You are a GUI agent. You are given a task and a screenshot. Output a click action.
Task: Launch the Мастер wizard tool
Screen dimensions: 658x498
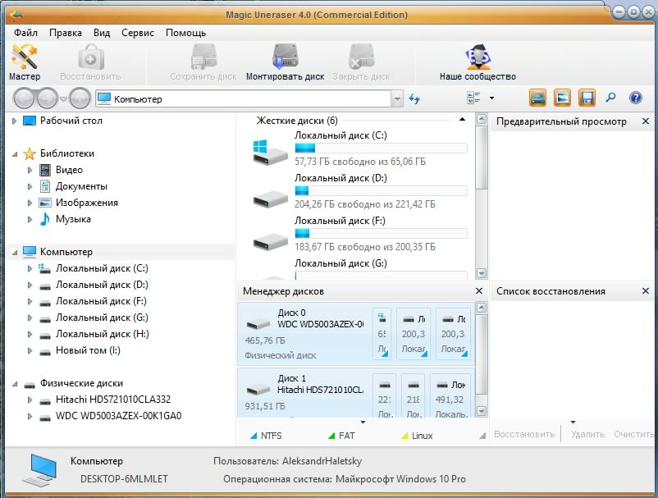(x=25, y=63)
